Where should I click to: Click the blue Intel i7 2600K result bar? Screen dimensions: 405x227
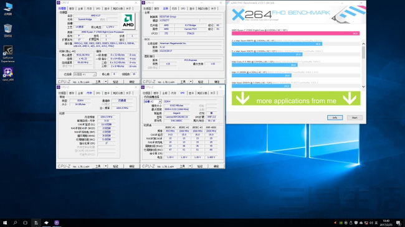coord(262,75)
